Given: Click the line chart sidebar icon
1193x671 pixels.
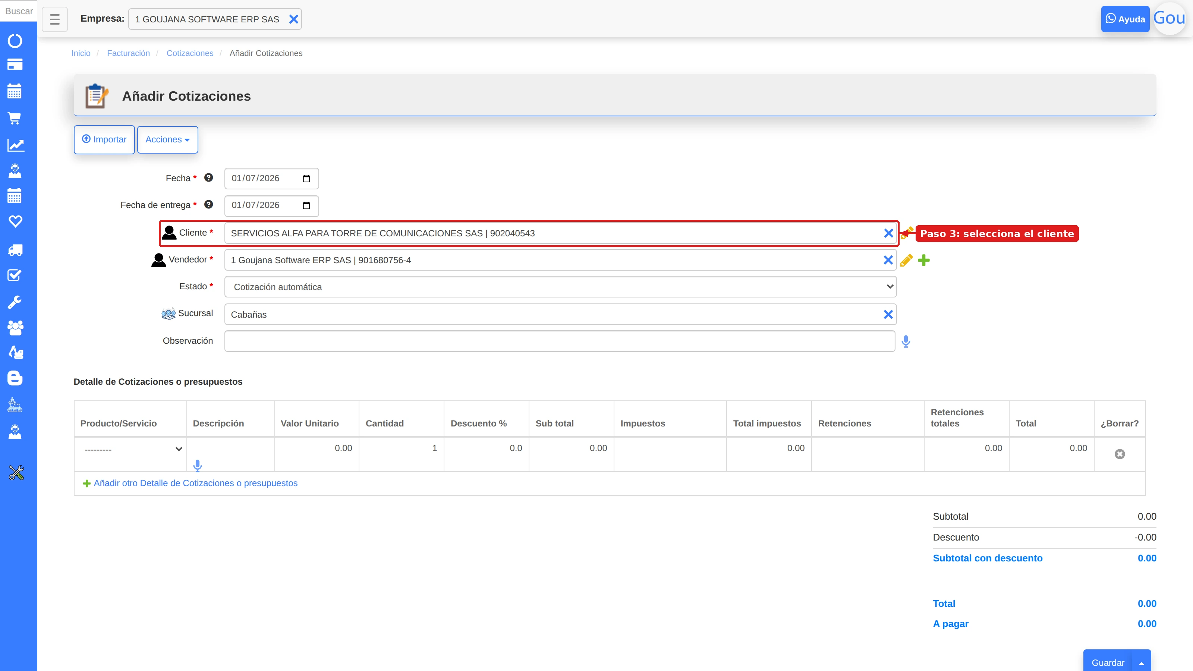Looking at the screenshot, I should click(15, 145).
